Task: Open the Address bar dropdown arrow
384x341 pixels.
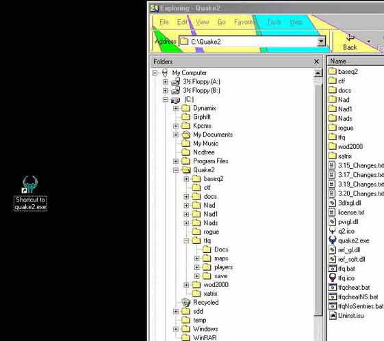Action: (321, 41)
